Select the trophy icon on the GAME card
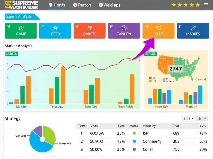213x159 pixels. pyautogui.click(x=21, y=28)
